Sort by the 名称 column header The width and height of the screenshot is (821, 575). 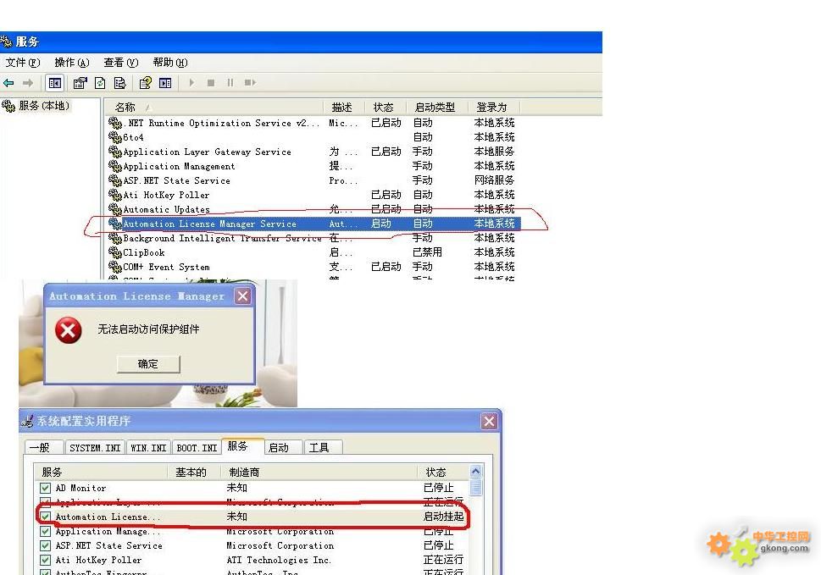tap(214, 108)
